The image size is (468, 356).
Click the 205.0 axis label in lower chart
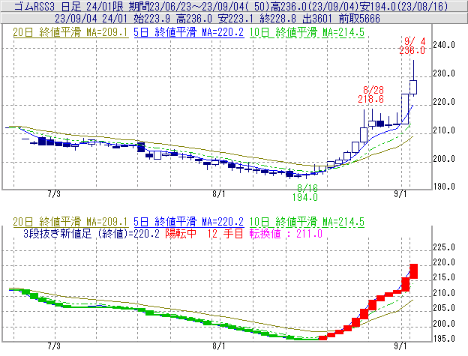tap(444, 308)
